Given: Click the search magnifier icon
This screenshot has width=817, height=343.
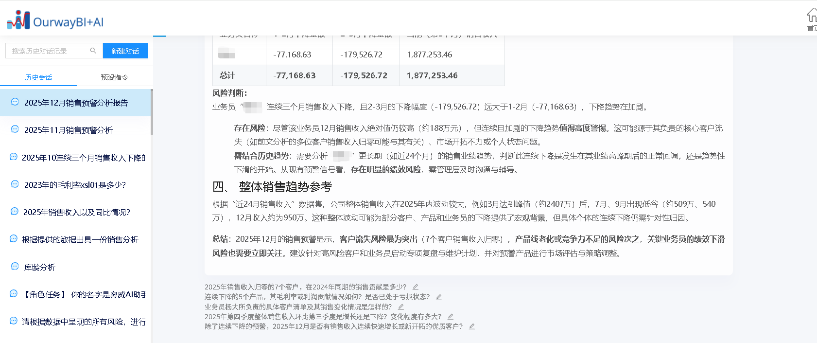Looking at the screenshot, I should point(93,51).
